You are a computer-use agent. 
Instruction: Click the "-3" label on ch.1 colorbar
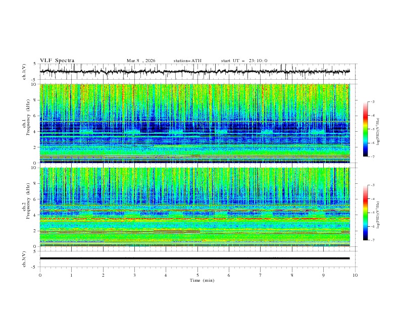pos(373,101)
